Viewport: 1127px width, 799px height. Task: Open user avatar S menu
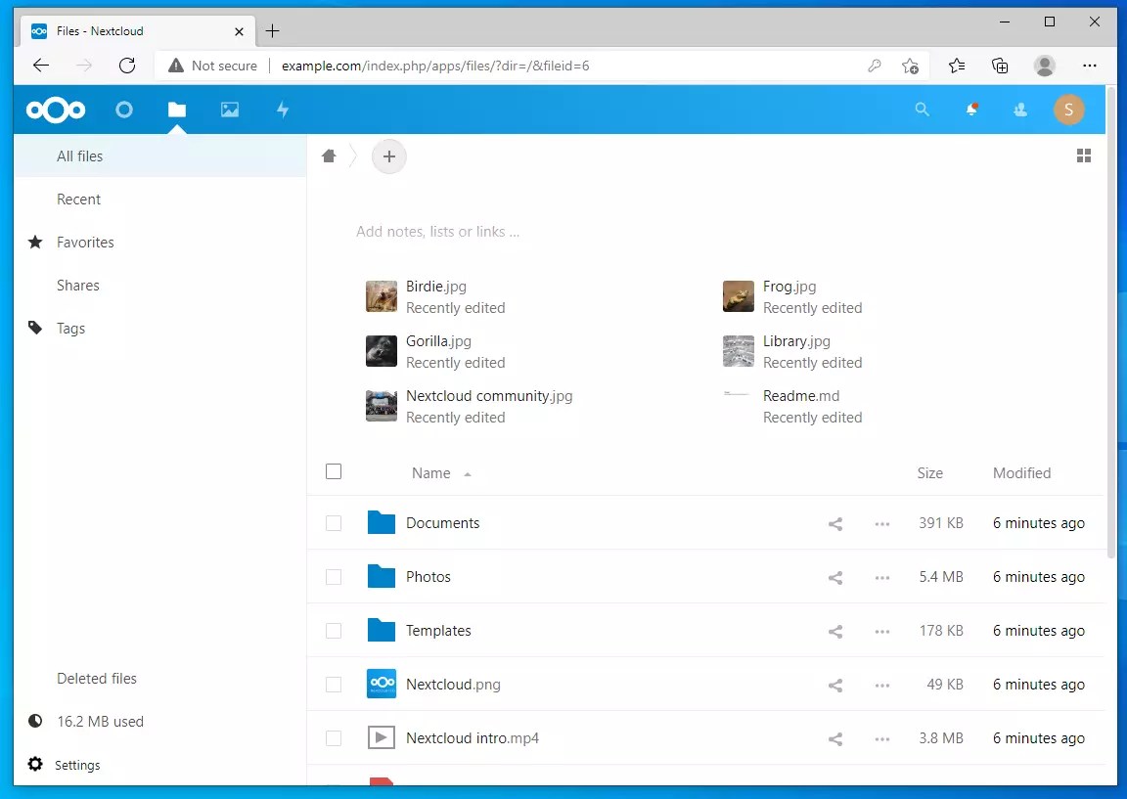1068,110
